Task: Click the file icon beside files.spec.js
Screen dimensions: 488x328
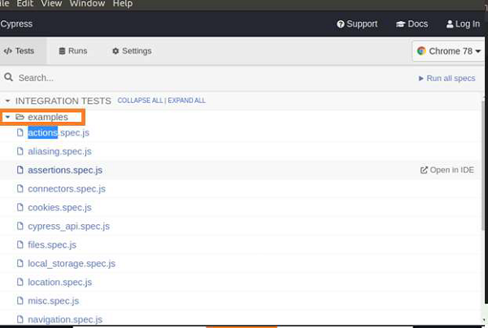Action: coord(20,244)
